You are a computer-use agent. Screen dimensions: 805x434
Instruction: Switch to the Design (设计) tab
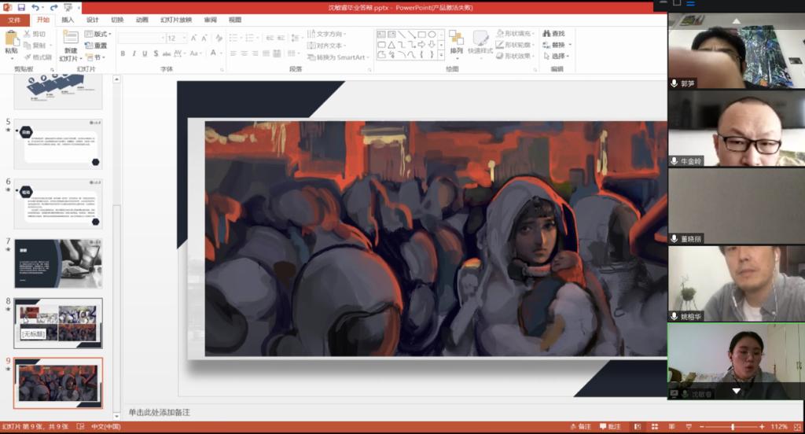coord(93,20)
